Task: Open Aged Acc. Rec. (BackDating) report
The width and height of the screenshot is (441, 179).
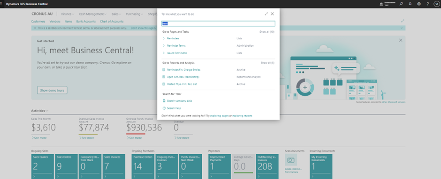Action: point(183,77)
